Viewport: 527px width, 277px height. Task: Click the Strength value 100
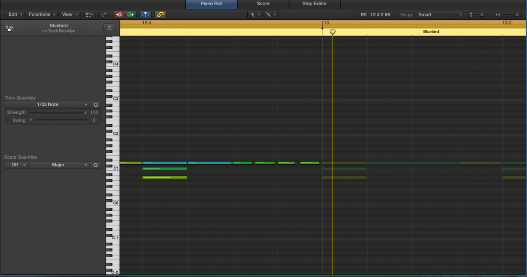(94, 113)
